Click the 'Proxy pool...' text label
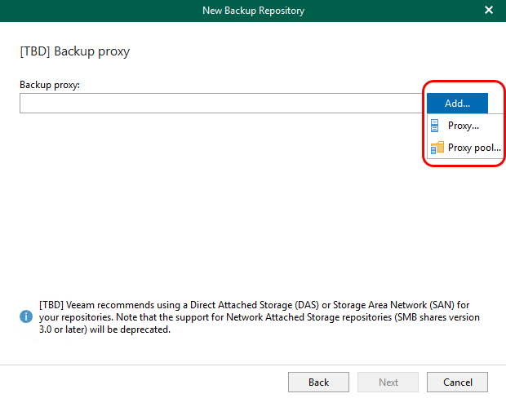The height and width of the screenshot is (398, 506). coord(474,148)
